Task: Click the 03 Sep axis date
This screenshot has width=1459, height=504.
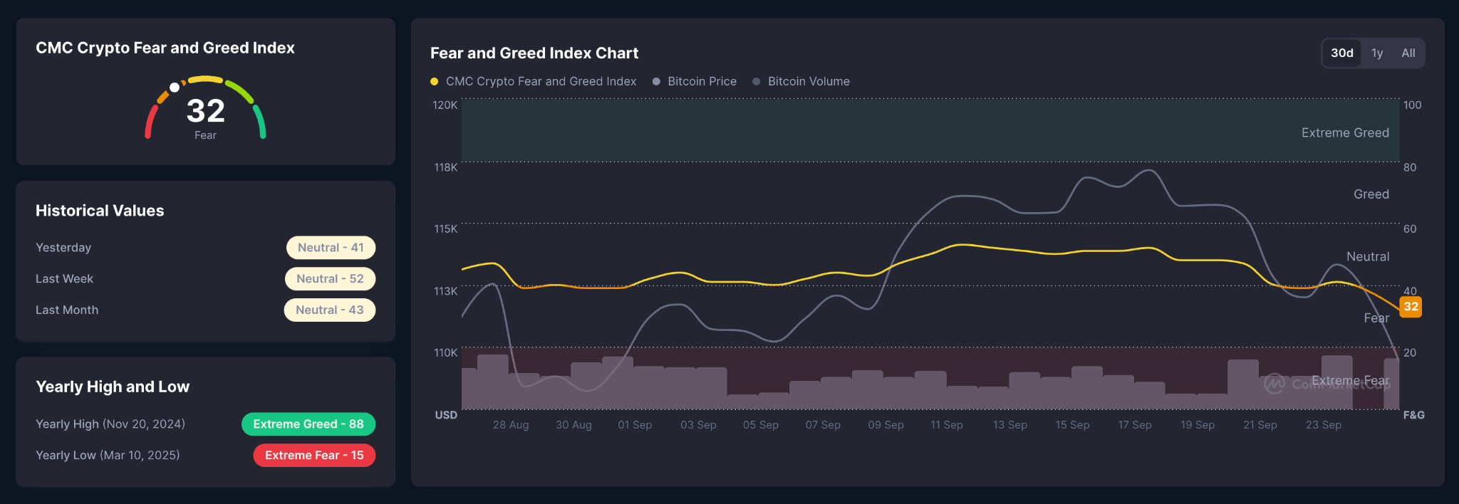Action: coord(698,425)
